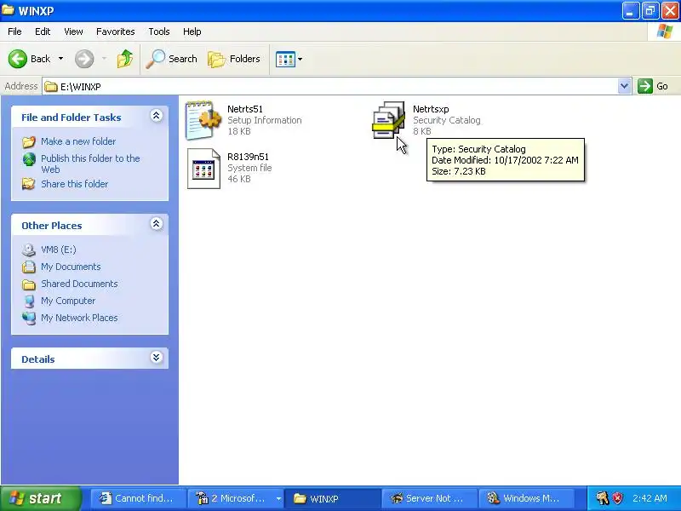Select the R8139n51 file name
This screenshot has height=511, width=681.
click(x=248, y=157)
